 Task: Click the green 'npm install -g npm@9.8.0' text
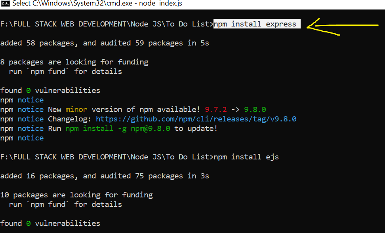118,129
